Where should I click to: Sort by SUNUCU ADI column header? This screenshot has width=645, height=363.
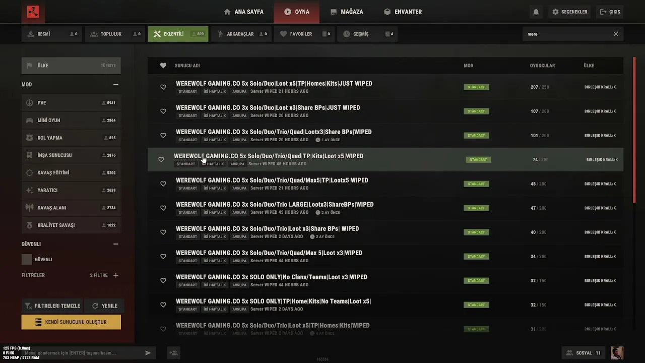(x=187, y=66)
